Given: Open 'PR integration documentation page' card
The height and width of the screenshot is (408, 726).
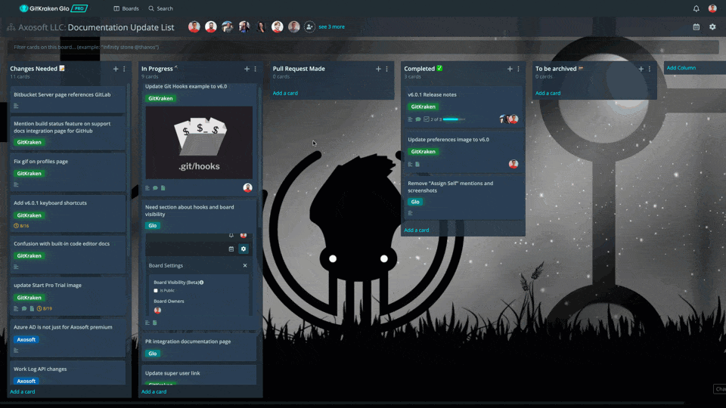Looking at the screenshot, I should (x=199, y=347).
